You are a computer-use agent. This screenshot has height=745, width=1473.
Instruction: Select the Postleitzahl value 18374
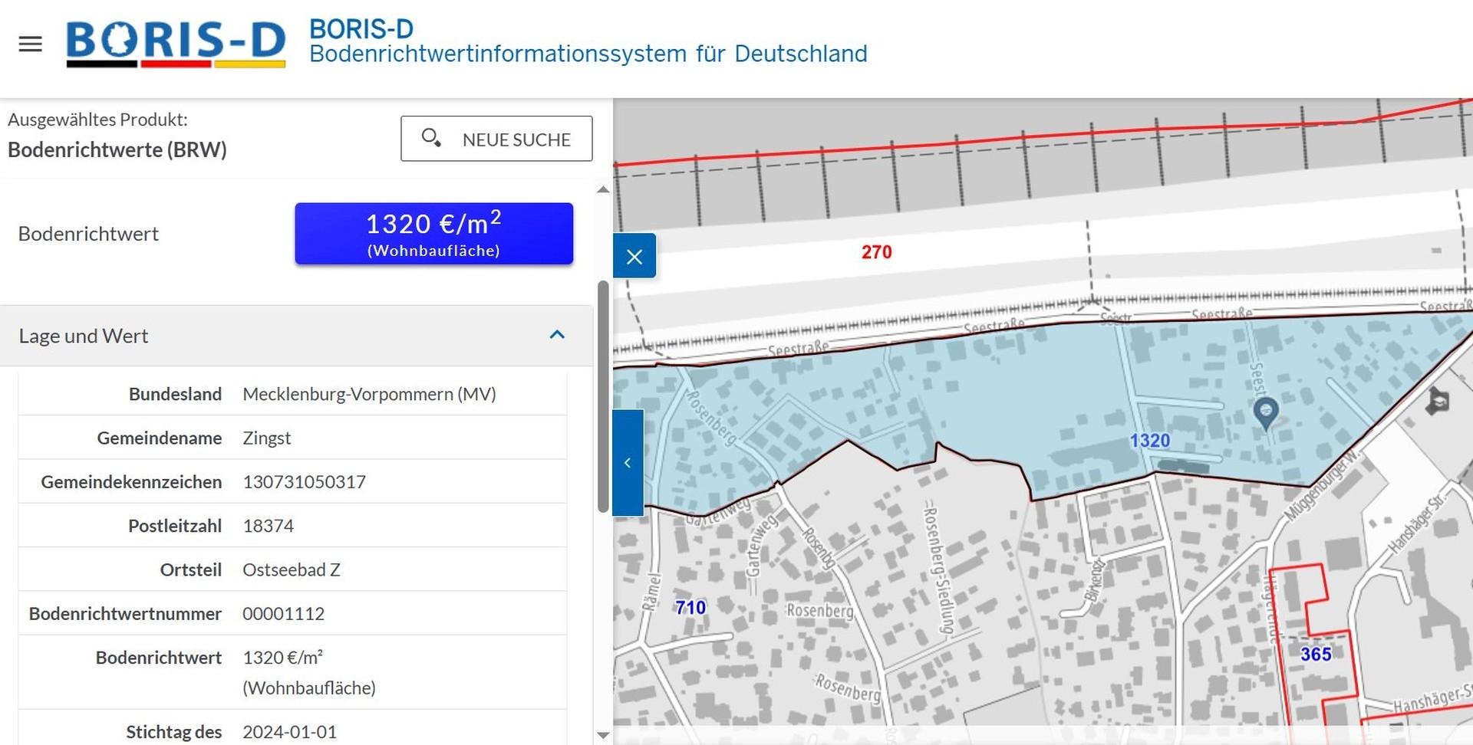(x=269, y=526)
